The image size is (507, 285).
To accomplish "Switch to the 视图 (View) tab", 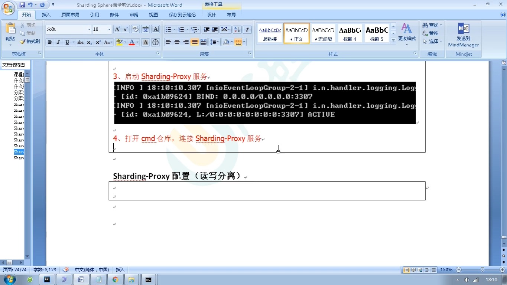I will 153,15.
